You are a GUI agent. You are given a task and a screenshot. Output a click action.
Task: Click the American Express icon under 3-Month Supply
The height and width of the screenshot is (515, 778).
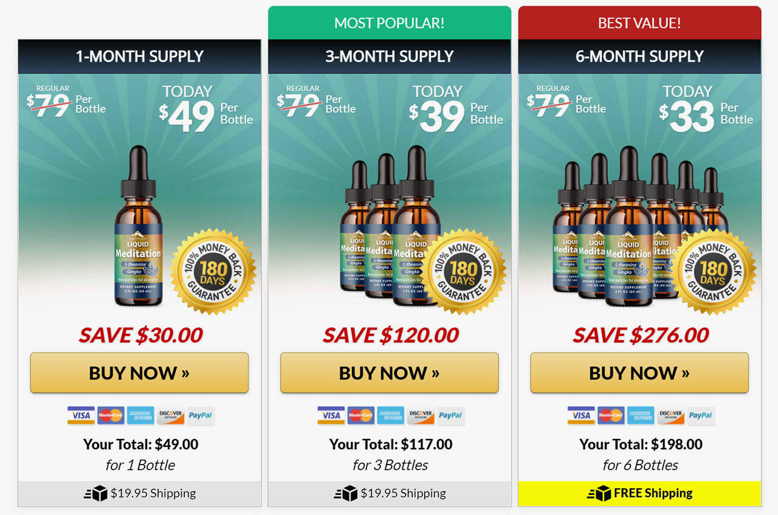[x=390, y=415]
